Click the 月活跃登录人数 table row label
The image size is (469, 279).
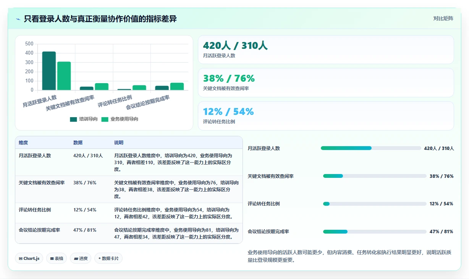click(35, 156)
